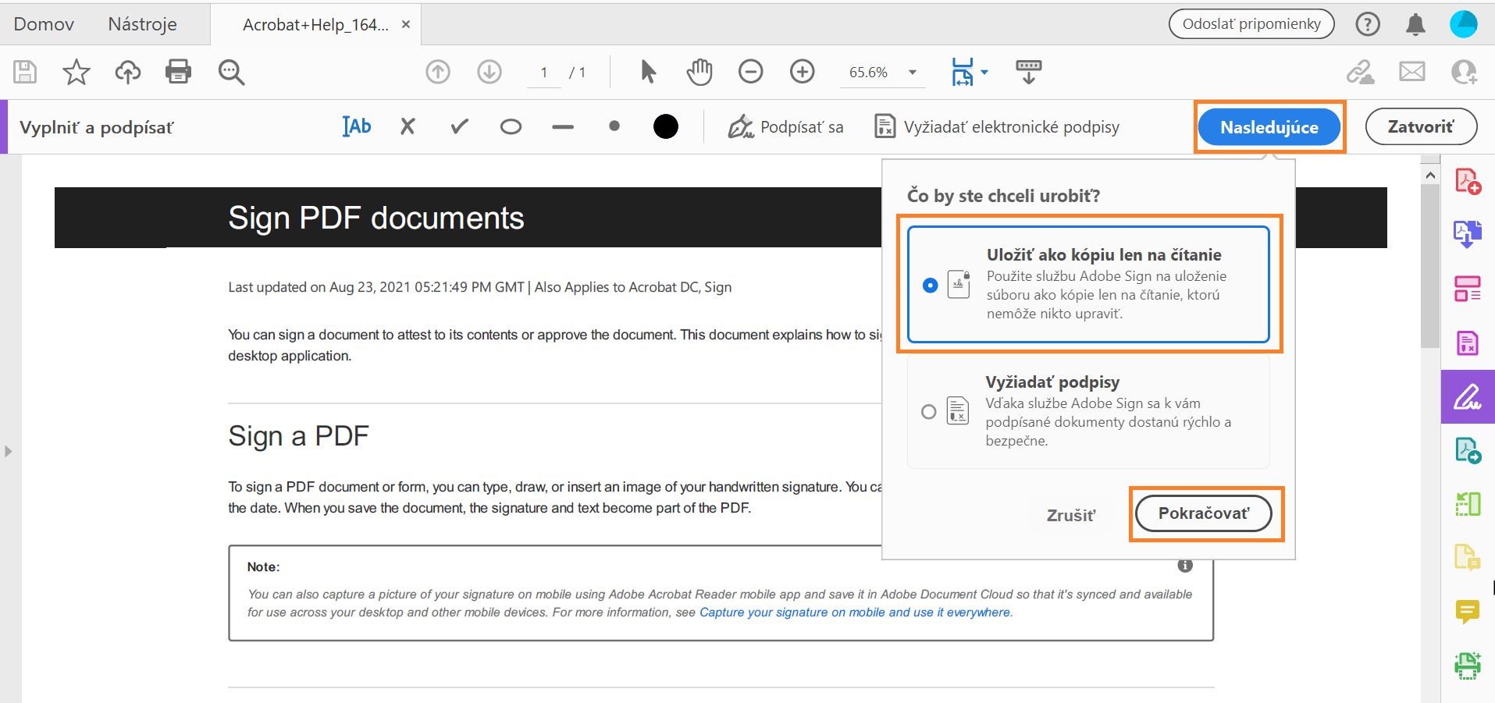Click Zrušiť to cancel the dialog
The width and height of the screenshot is (1495, 703).
tap(1071, 515)
